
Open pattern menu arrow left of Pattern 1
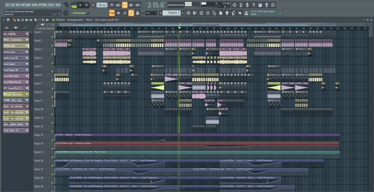tap(160, 13)
